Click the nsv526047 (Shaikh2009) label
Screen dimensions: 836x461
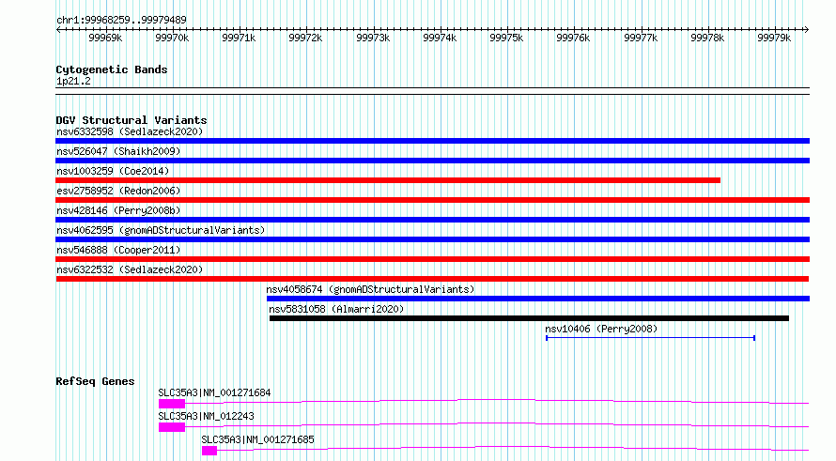(118, 151)
